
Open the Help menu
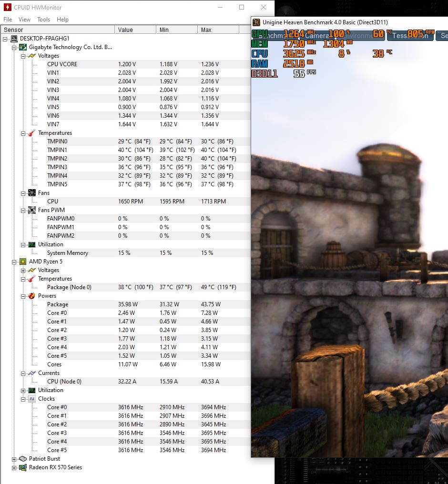(62, 20)
